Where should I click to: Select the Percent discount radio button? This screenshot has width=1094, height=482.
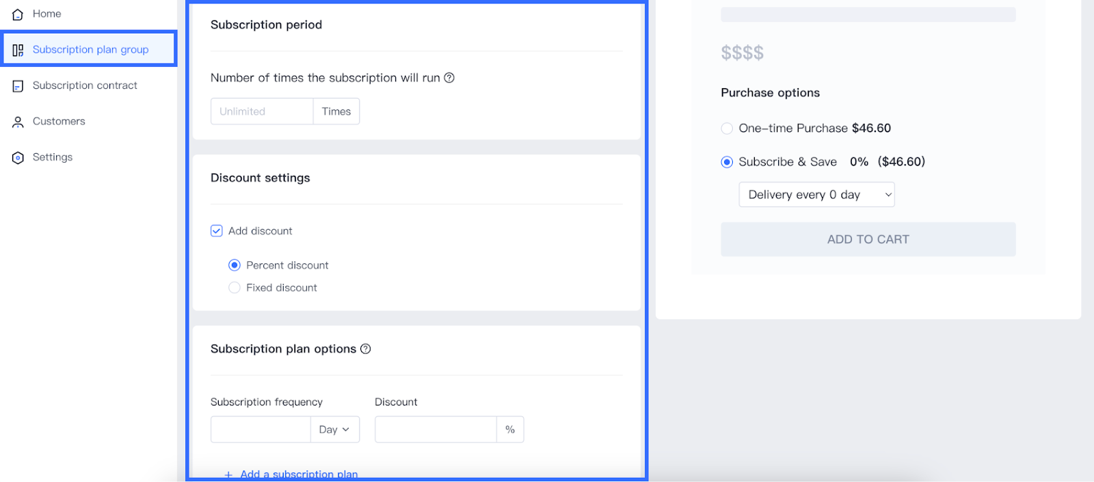coord(235,265)
